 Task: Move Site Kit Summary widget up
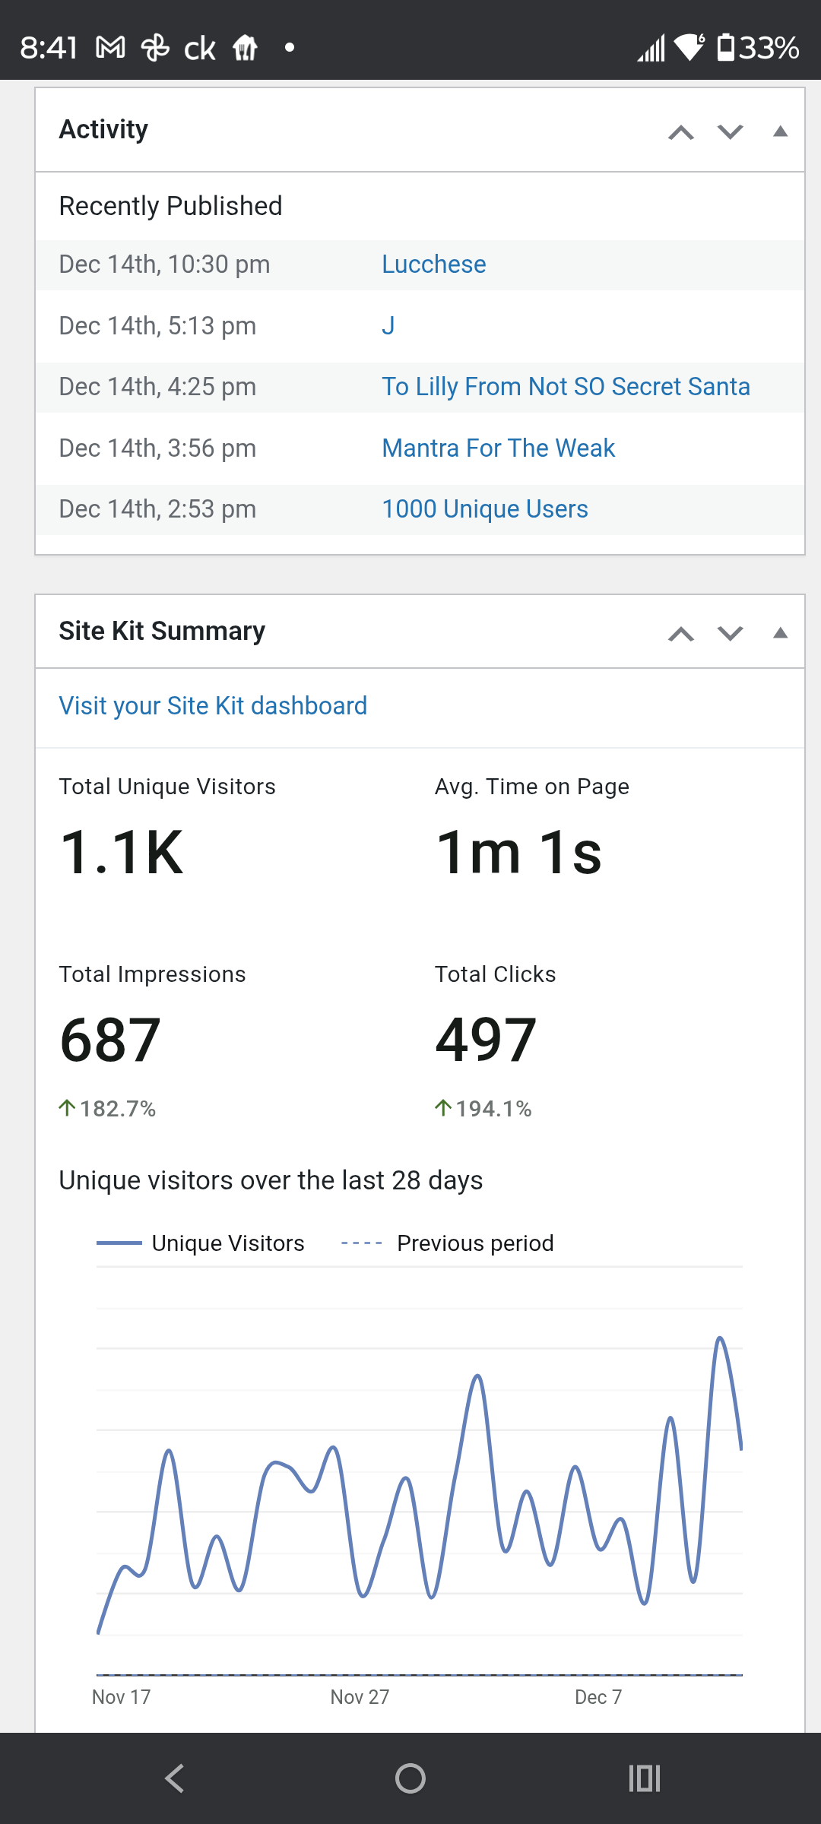[680, 633]
